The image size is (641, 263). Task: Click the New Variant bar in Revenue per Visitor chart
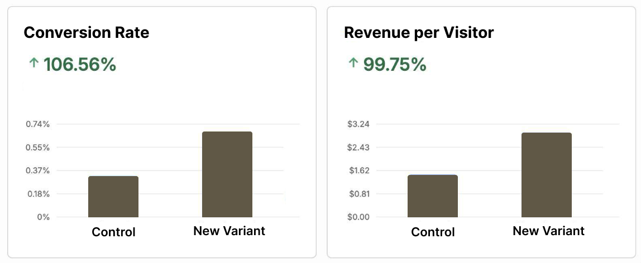[x=547, y=175]
